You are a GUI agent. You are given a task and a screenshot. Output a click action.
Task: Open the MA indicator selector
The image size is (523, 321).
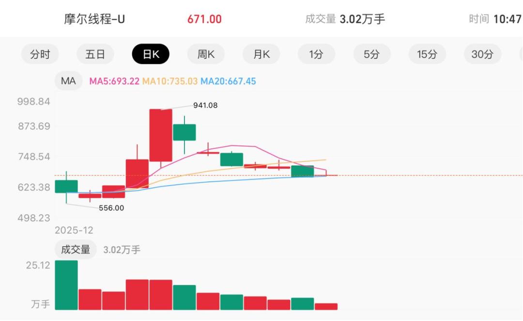[x=68, y=81]
